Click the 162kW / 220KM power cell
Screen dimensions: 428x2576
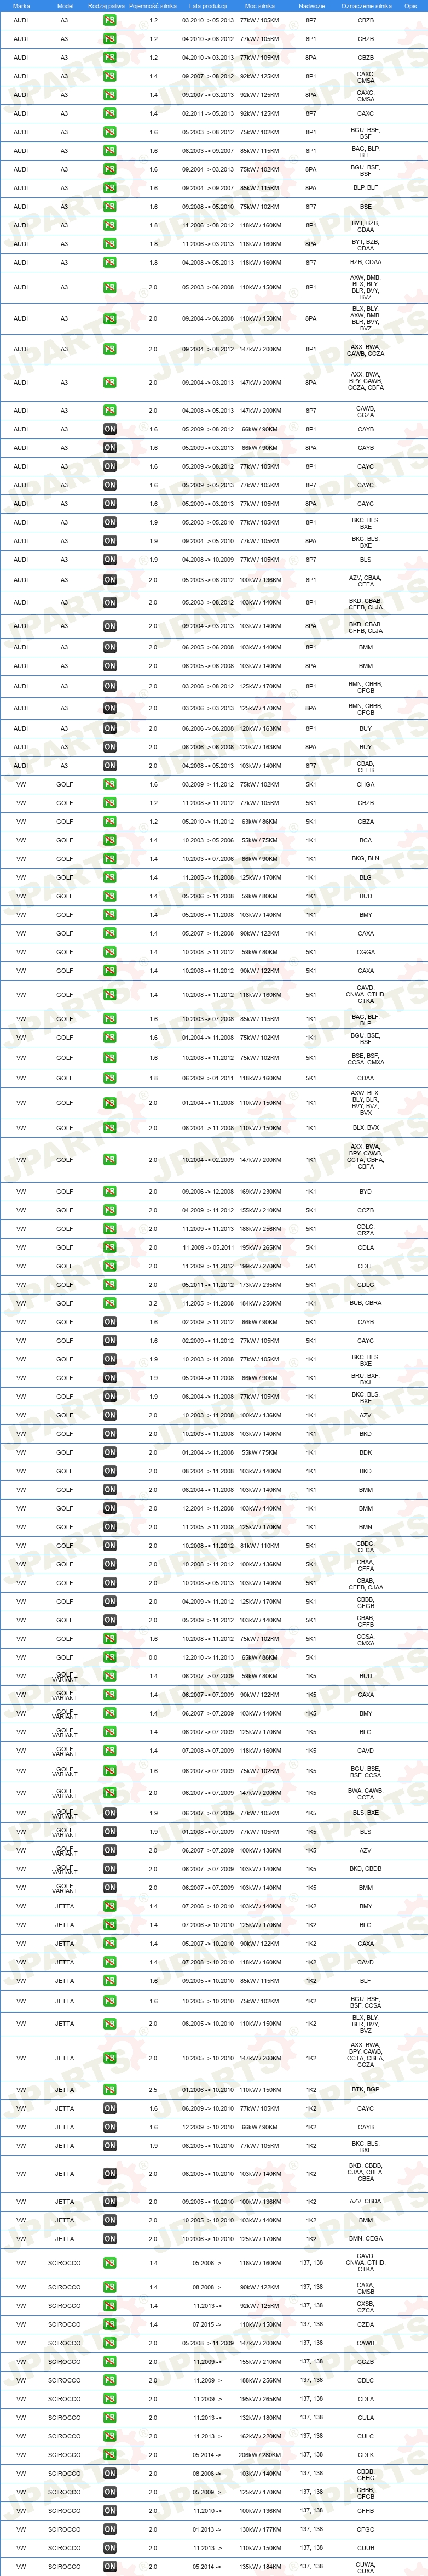pos(261,2436)
